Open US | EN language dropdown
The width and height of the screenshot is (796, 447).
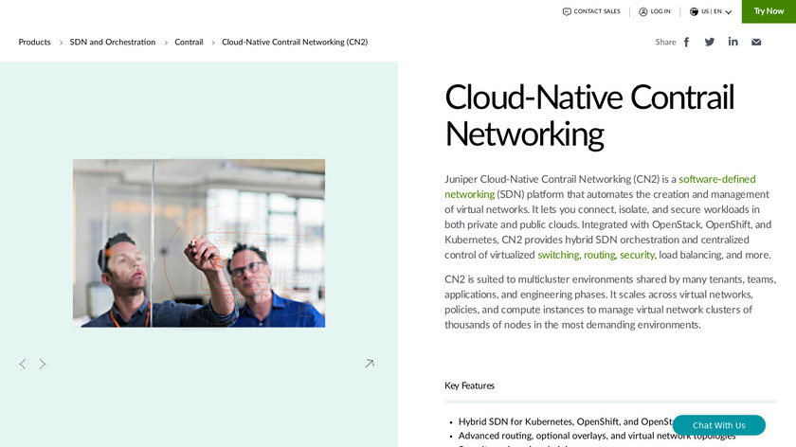point(710,11)
